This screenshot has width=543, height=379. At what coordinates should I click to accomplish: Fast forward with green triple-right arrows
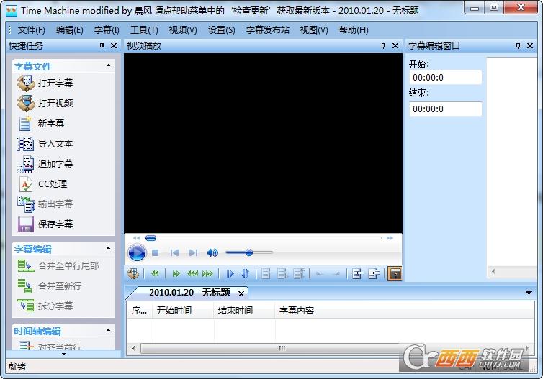pyautogui.click(x=207, y=274)
